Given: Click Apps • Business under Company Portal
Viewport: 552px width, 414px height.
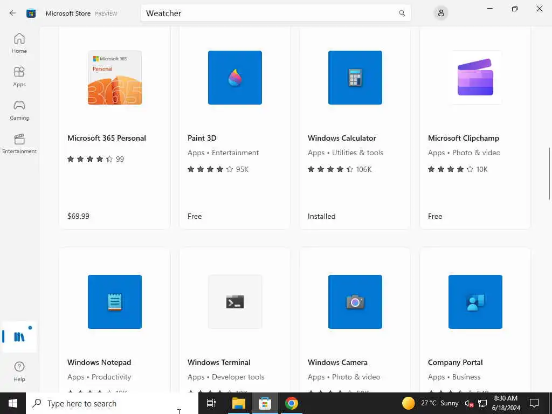Looking at the screenshot, I should (x=454, y=377).
